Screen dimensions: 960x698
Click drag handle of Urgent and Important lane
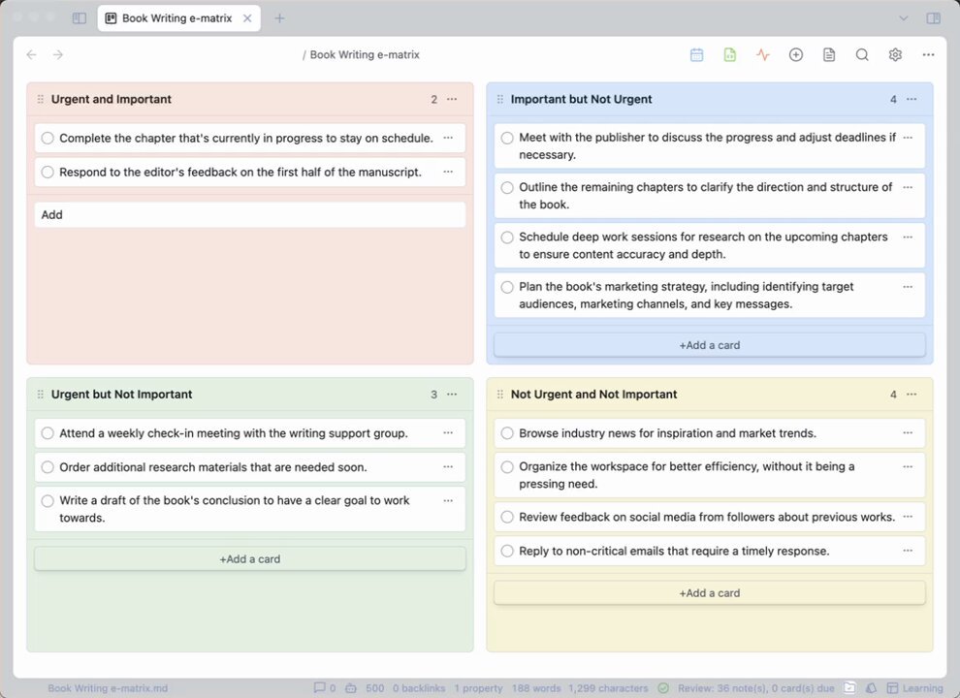[x=41, y=99]
